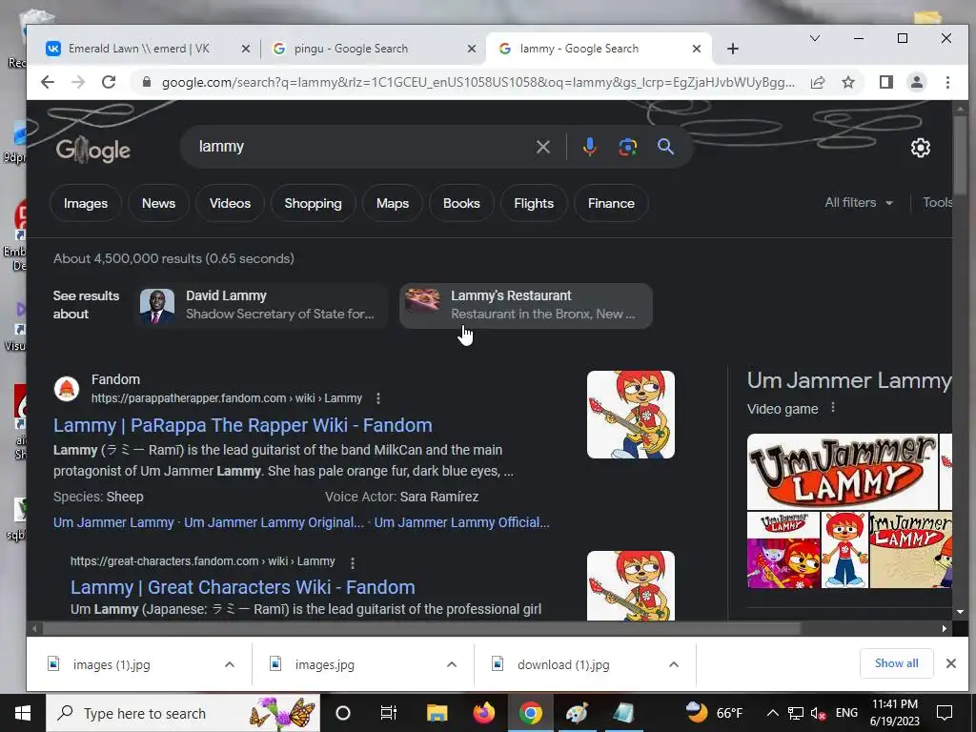The image size is (976, 732).
Task: Select the Flights filter chip
Action: coord(534,204)
